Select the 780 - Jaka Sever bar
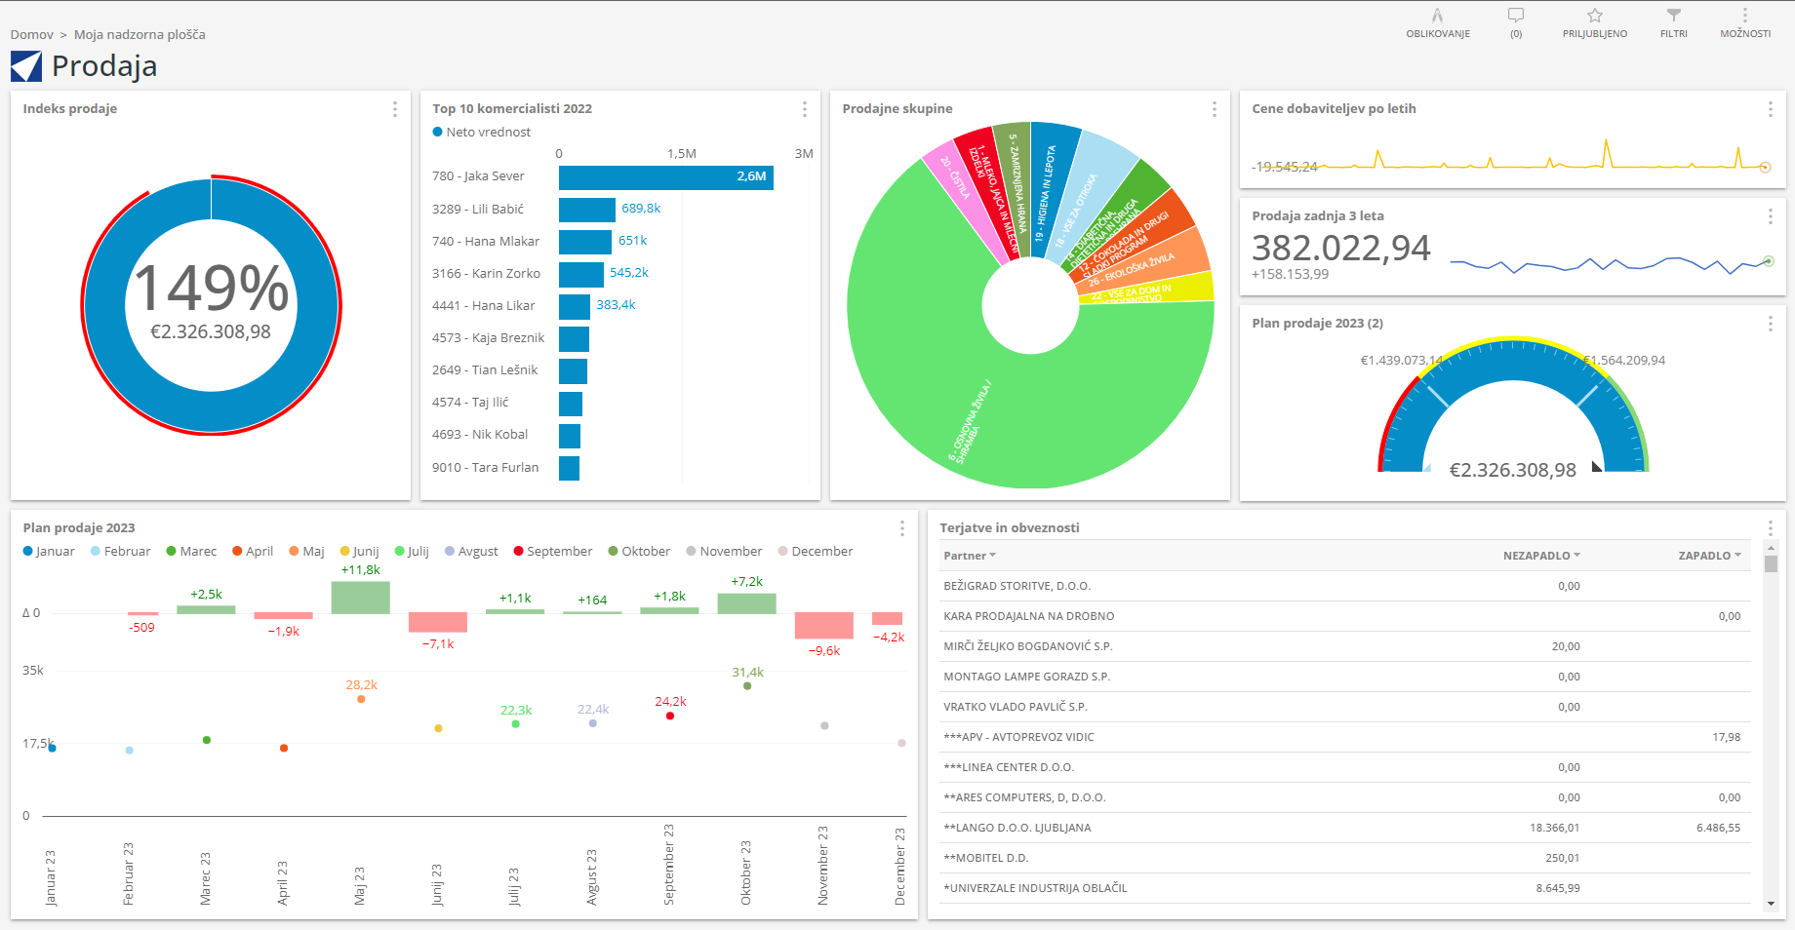The width and height of the screenshot is (1795, 930). point(666,176)
